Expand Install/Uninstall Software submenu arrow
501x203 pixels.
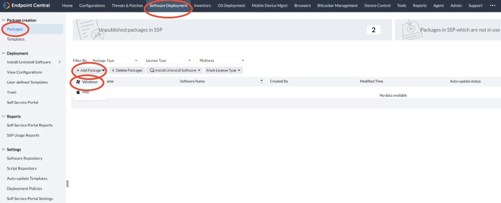coord(60,62)
